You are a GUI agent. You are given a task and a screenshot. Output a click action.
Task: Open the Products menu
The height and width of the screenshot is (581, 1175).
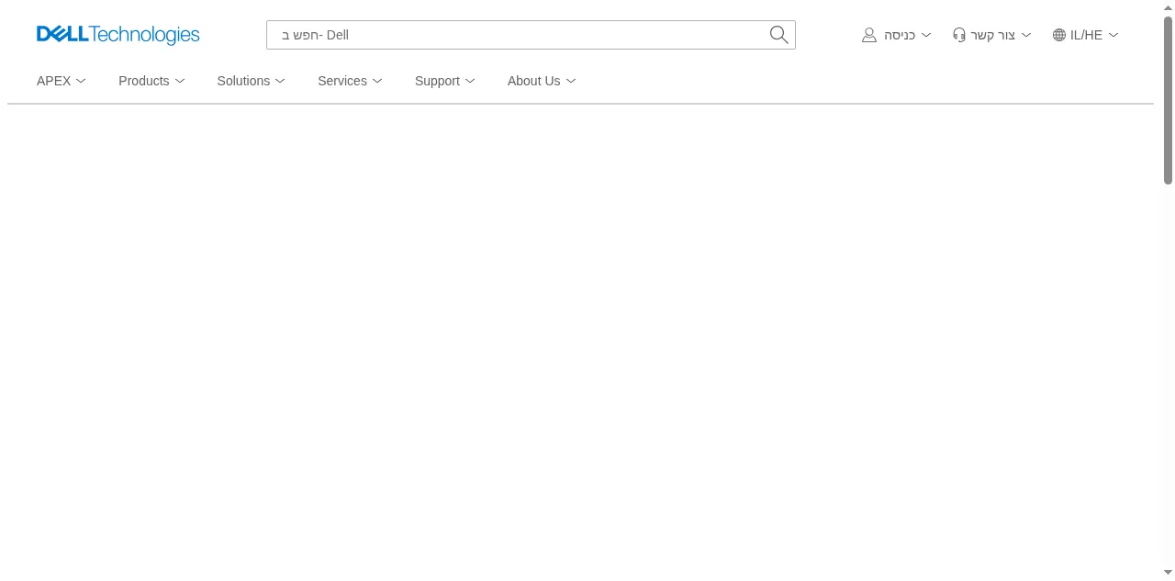click(151, 81)
